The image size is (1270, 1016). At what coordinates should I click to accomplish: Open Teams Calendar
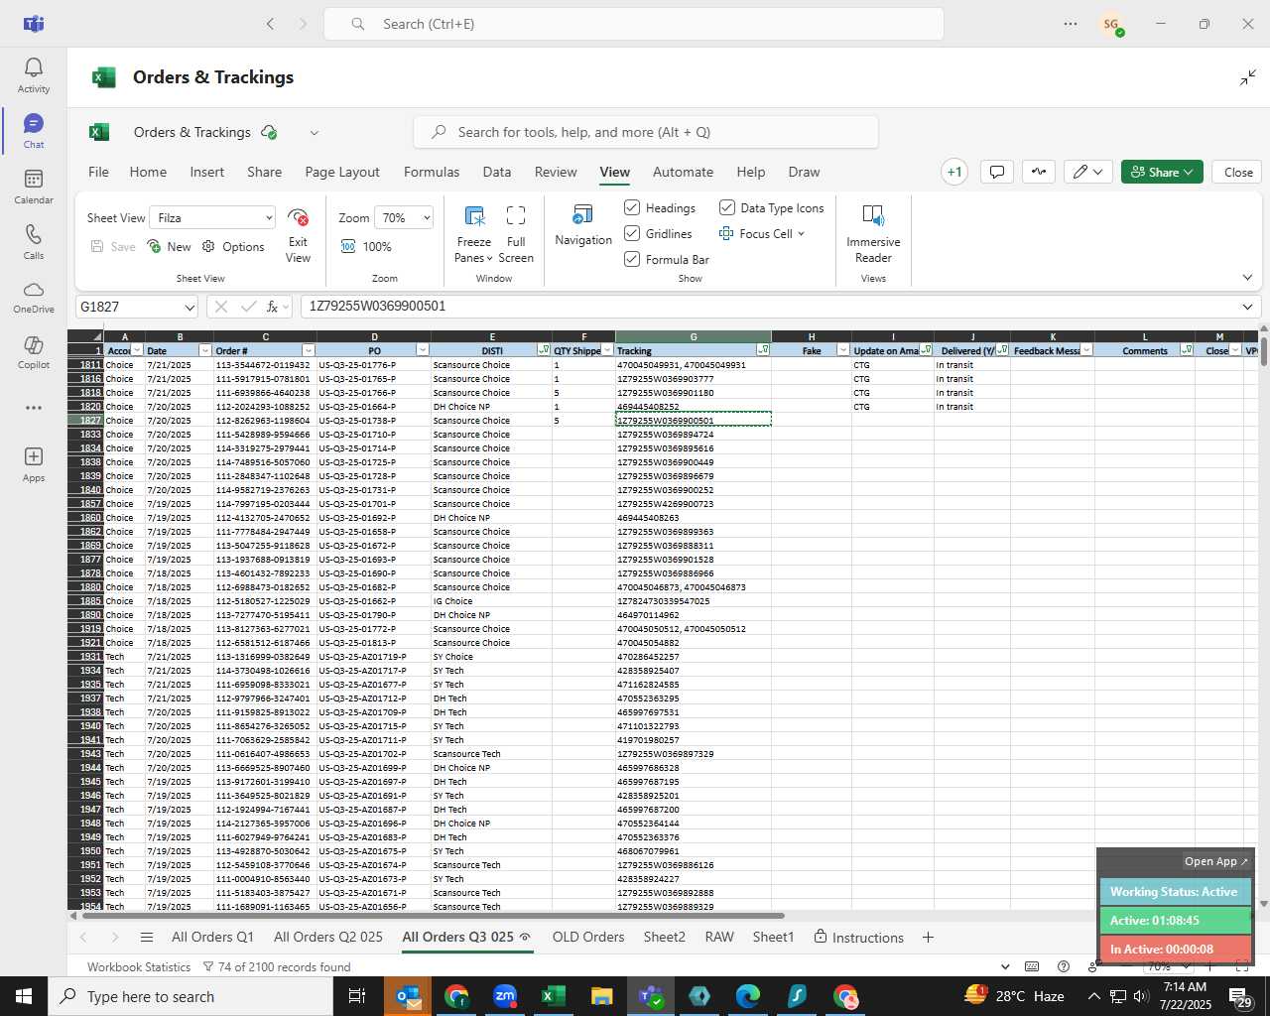(34, 187)
